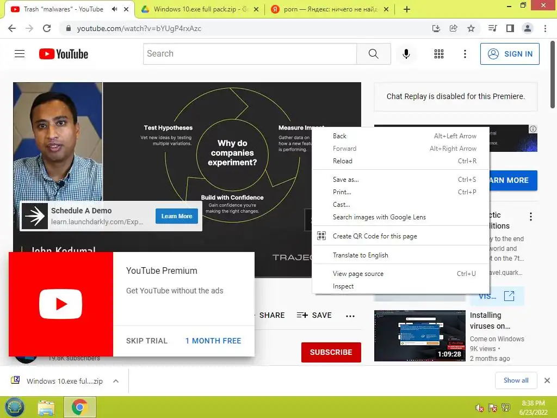
Task: Choose Search images with Google Lens
Action: (401, 217)
